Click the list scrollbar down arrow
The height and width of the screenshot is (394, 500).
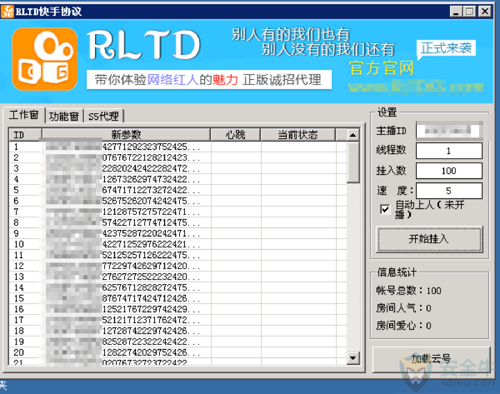(x=353, y=358)
